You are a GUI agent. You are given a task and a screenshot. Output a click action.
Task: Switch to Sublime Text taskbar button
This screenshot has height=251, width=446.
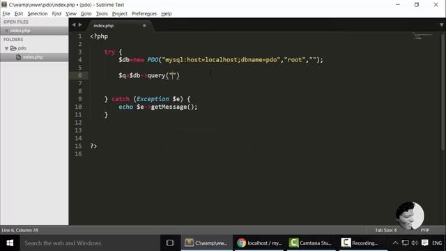[206, 243]
